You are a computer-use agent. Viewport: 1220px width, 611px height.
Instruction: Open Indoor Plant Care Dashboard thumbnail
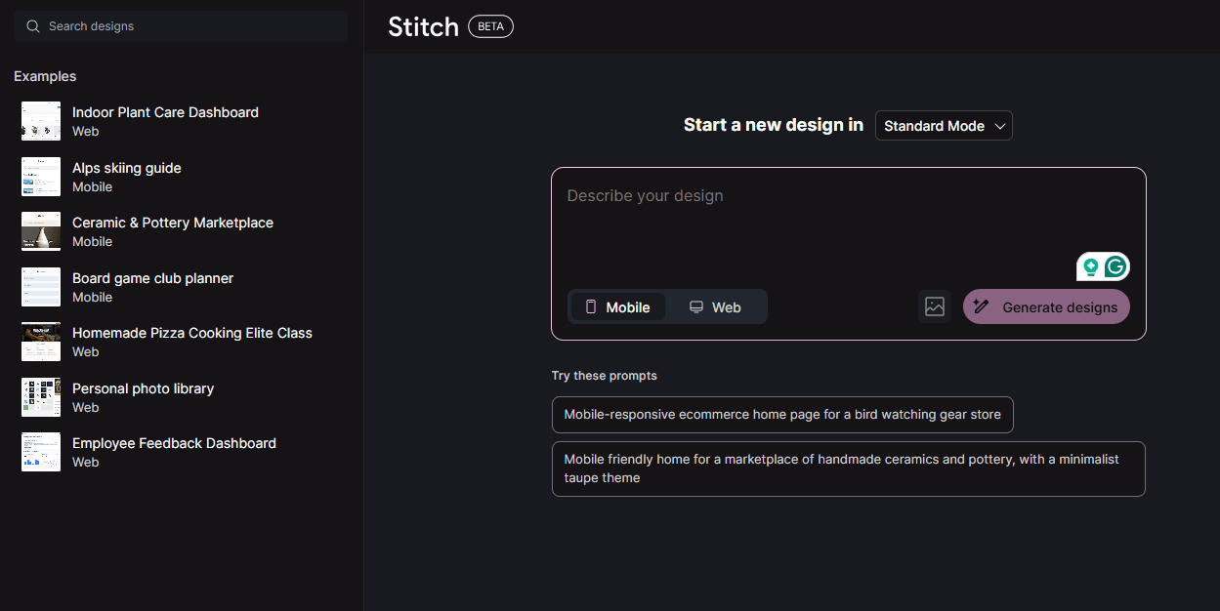41,121
